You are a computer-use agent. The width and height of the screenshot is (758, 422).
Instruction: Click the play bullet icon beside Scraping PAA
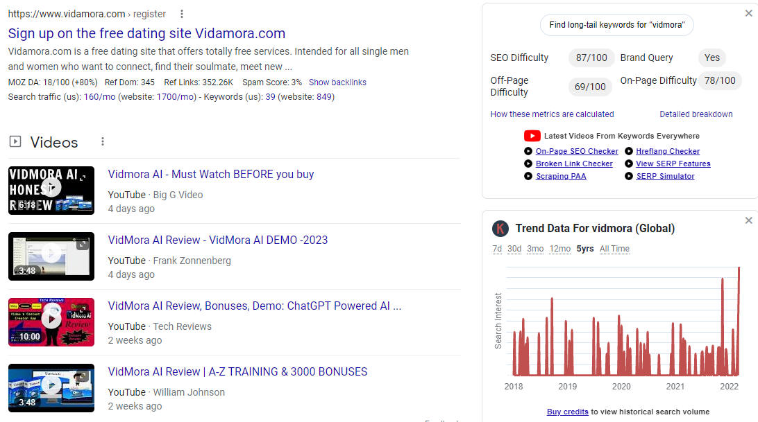tap(528, 176)
